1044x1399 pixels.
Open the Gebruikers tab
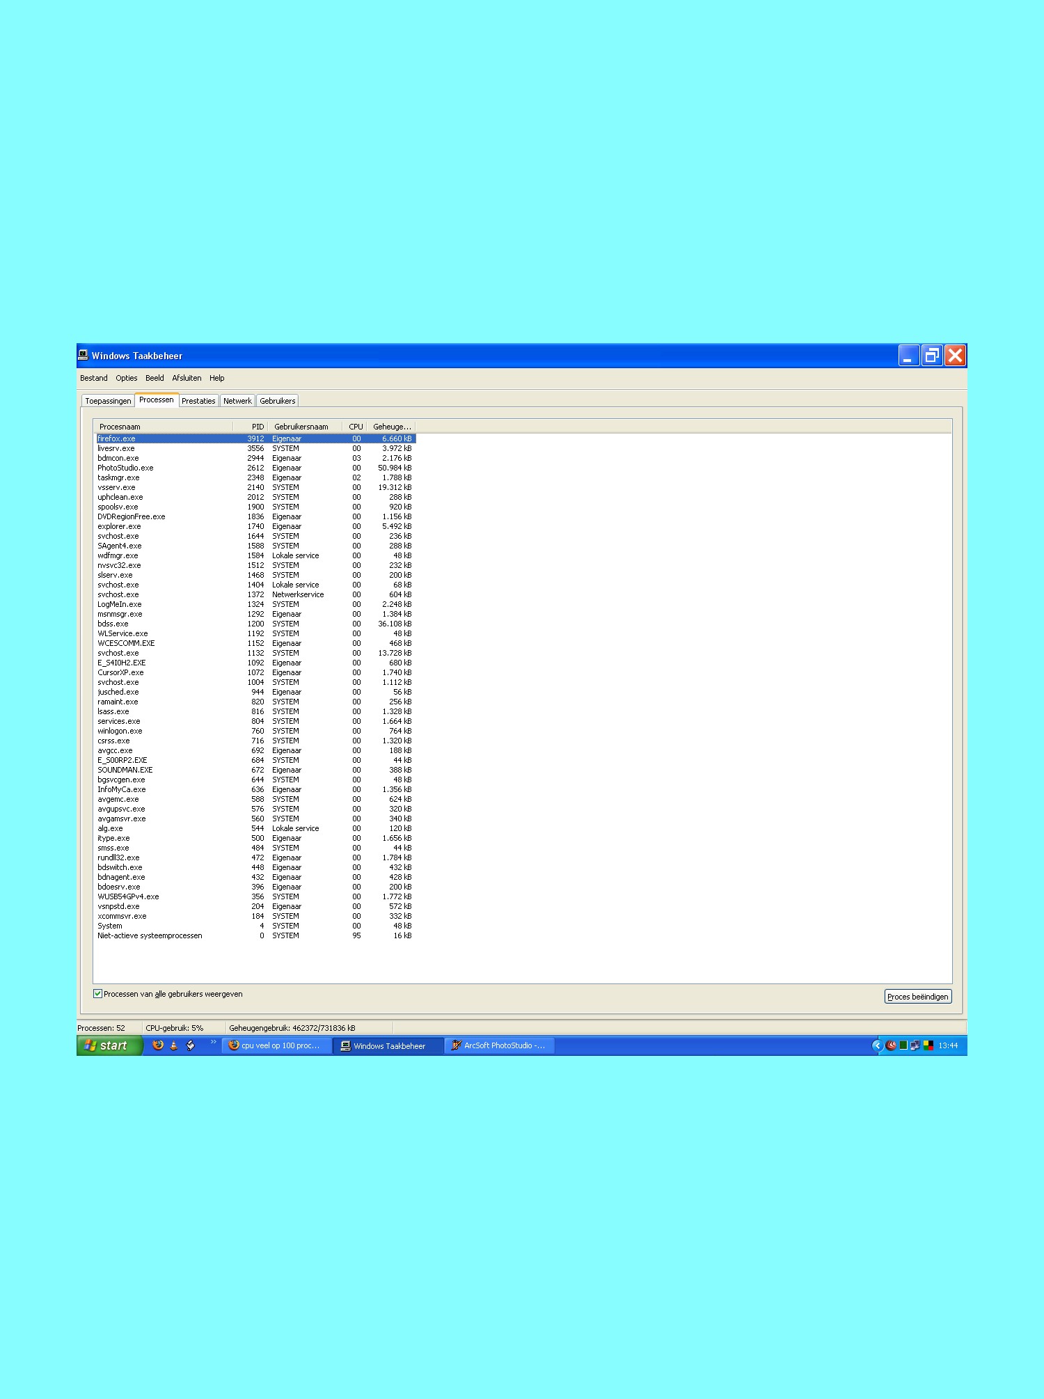(277, 401)
